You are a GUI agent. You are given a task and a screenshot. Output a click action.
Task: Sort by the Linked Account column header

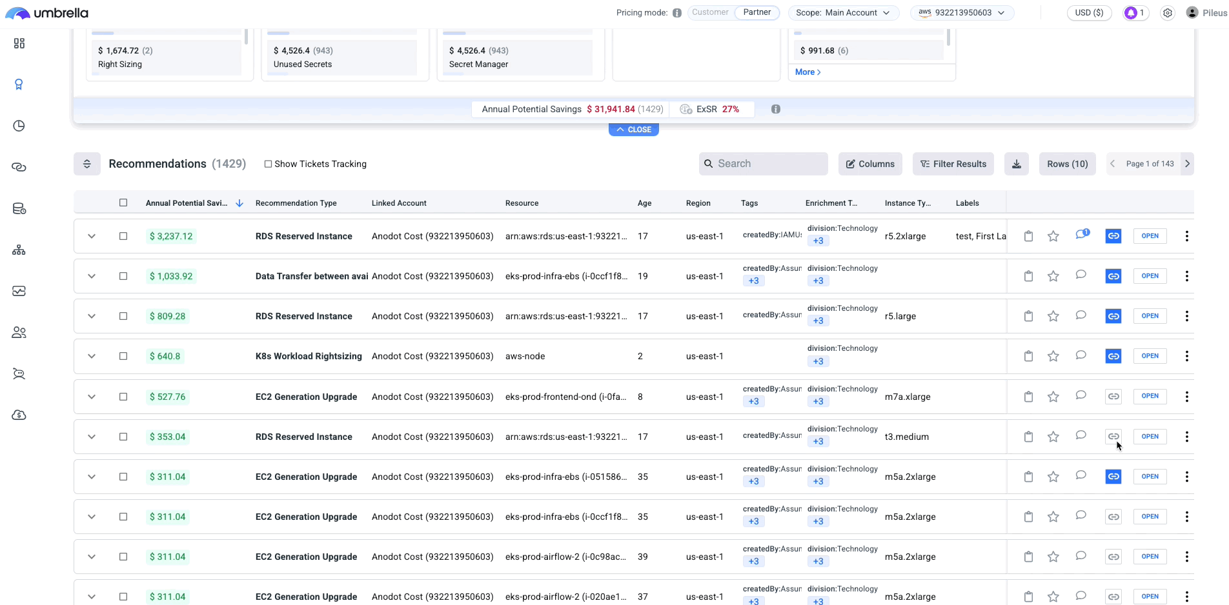pyautogui.click(x=399, y=203)
